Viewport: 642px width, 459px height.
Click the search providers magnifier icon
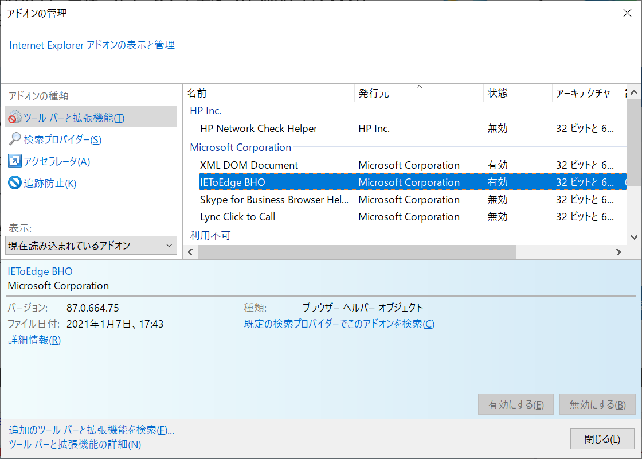click(15, 139)
